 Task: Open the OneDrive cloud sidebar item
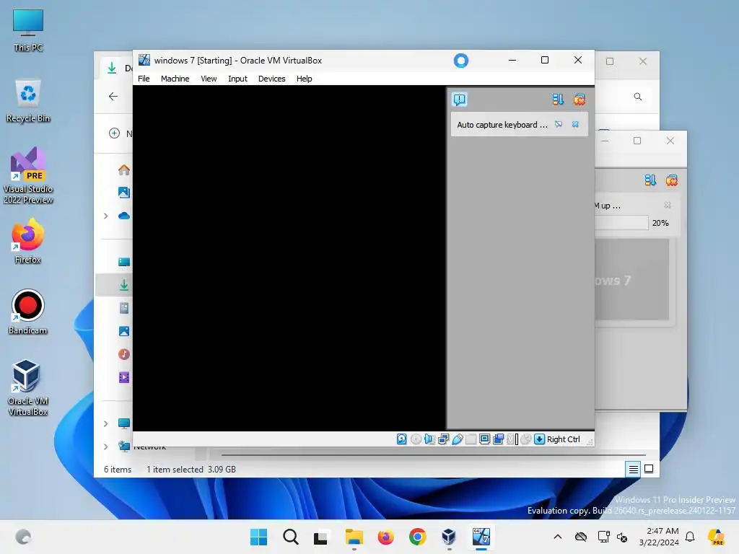[124, 216]
